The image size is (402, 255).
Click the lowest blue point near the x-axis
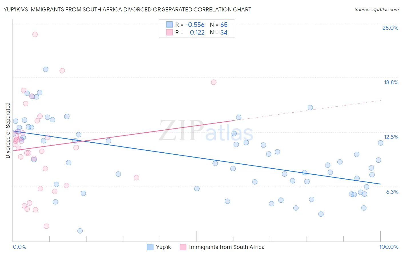tap(80, 231)
